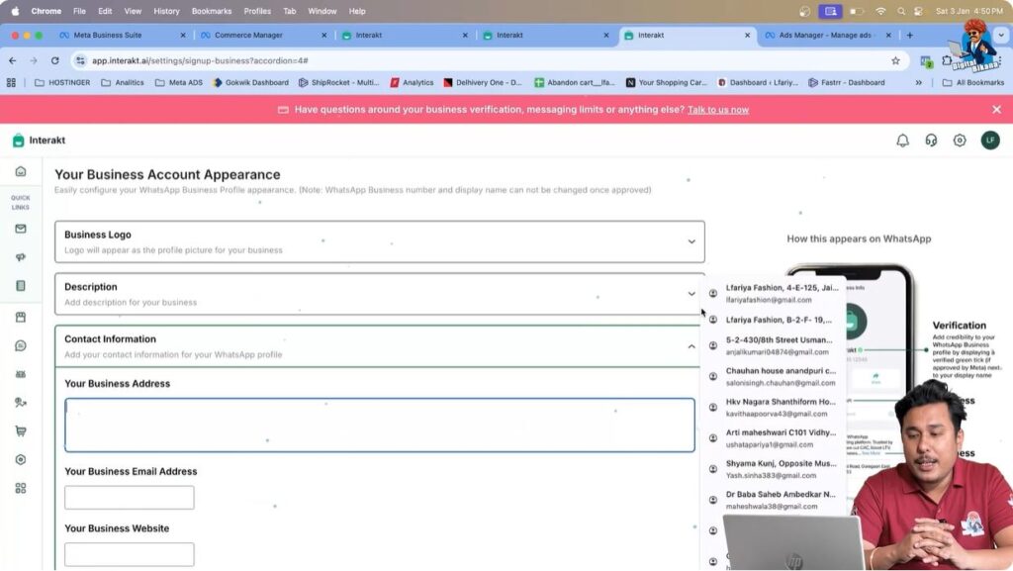Open the Home icon in sidebar

click(21, 171)
